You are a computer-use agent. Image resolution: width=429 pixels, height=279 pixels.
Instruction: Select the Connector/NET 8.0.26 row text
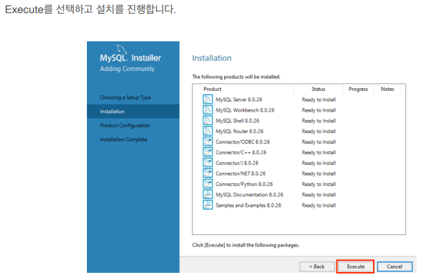(241, 174)
